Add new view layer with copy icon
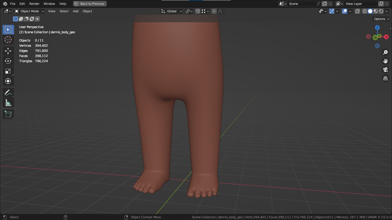The height and width of the screenshot is (220, 392). click(x=381, y=4)
